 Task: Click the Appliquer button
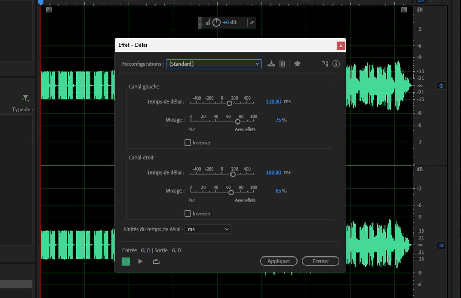(279, 261)
